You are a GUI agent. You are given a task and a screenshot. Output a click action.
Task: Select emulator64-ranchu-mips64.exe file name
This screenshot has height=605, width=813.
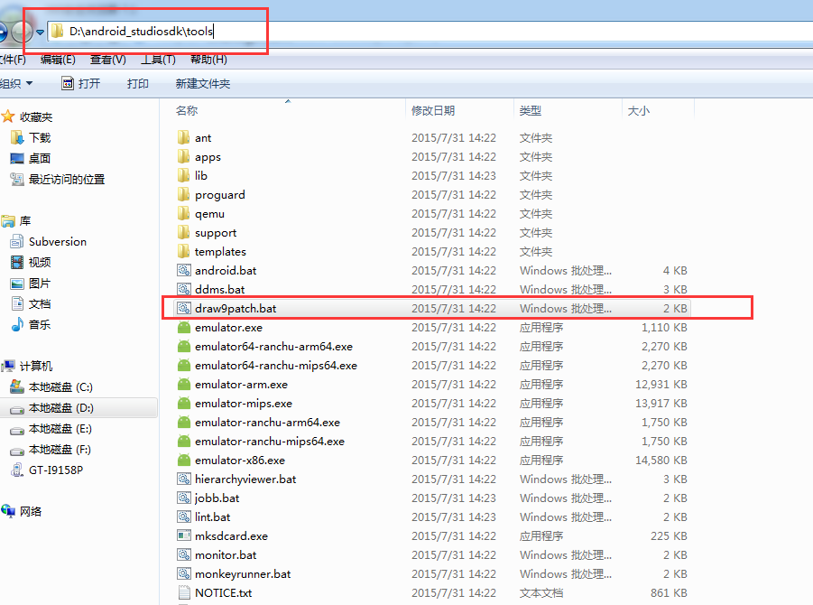276,366
